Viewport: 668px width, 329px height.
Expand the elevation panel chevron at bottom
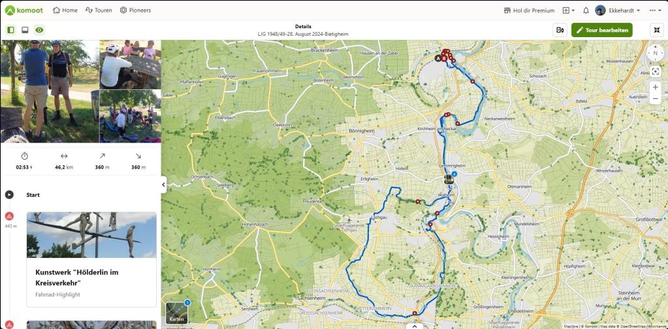click(x=415, y=326)
